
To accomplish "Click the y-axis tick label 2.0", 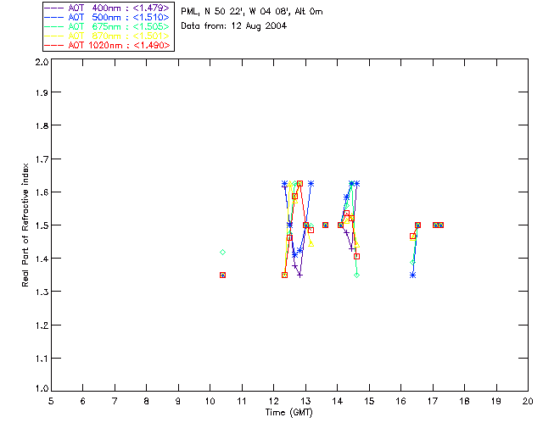I will (x=42, y=62).
